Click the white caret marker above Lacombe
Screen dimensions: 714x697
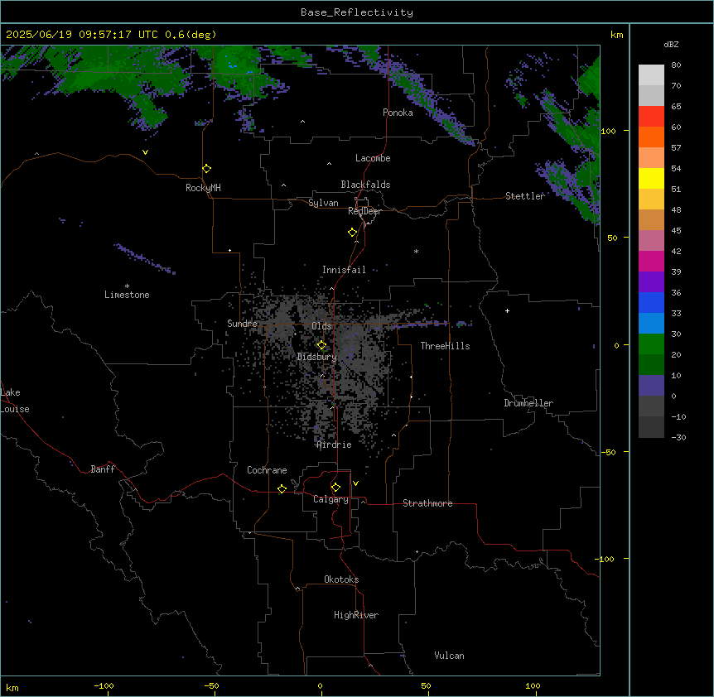tap(329, 163)
